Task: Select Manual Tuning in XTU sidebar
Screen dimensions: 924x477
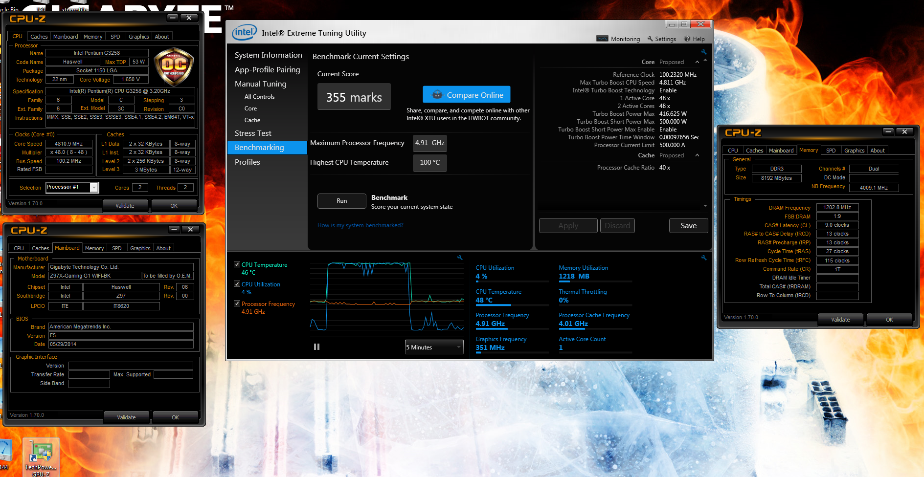Action: [261, 84]
